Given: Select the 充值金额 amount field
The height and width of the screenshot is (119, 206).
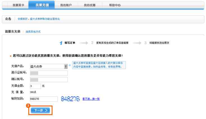Looking at the screenshot, I should [35, 86].
